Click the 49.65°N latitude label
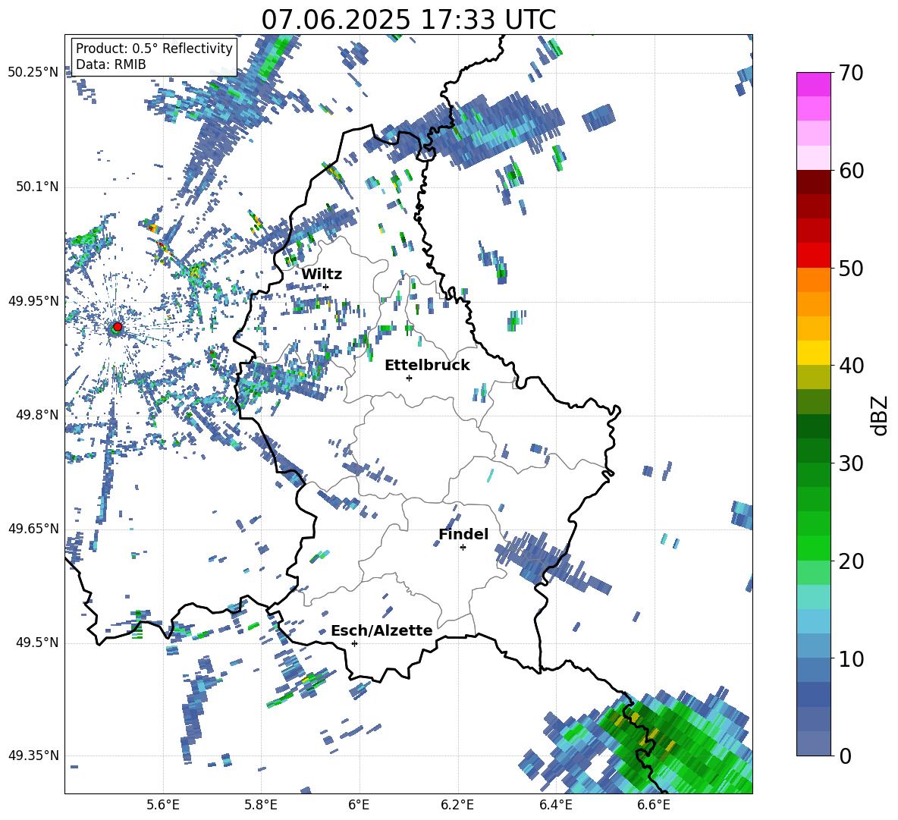This screenshot has height=820, width=898. 33,528
